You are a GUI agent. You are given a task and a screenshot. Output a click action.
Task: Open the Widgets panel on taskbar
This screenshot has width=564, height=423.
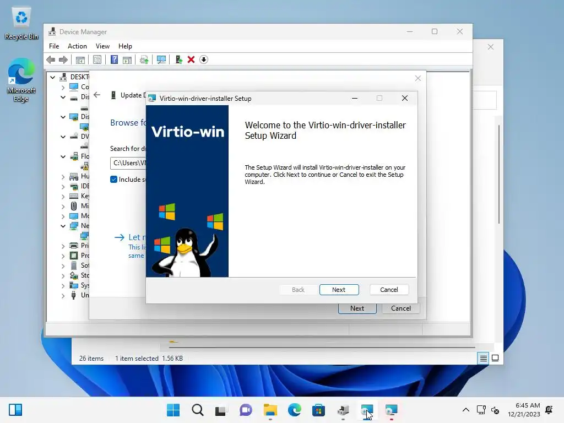[x=15, y=410]
